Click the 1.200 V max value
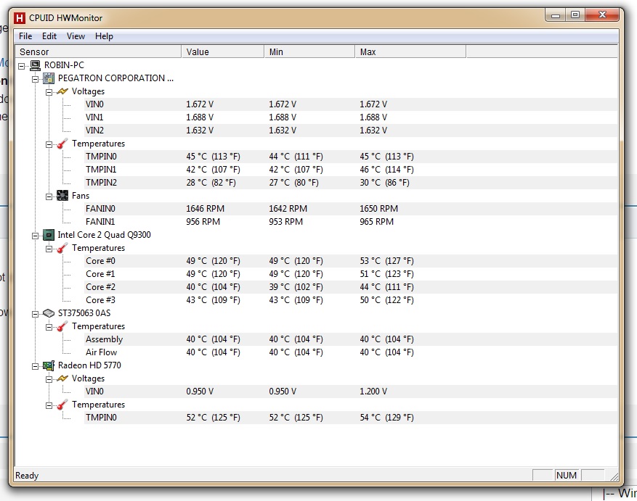637x501 pixels. 373,392
